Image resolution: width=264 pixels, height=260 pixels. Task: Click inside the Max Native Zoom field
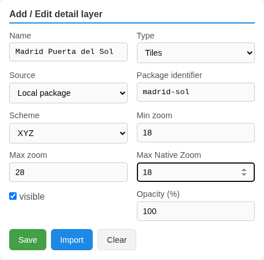click(x=196, y=172)
